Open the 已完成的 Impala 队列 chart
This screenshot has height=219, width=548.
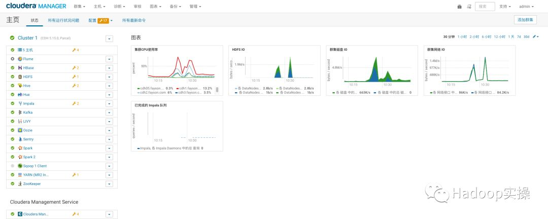click(177, 126)
